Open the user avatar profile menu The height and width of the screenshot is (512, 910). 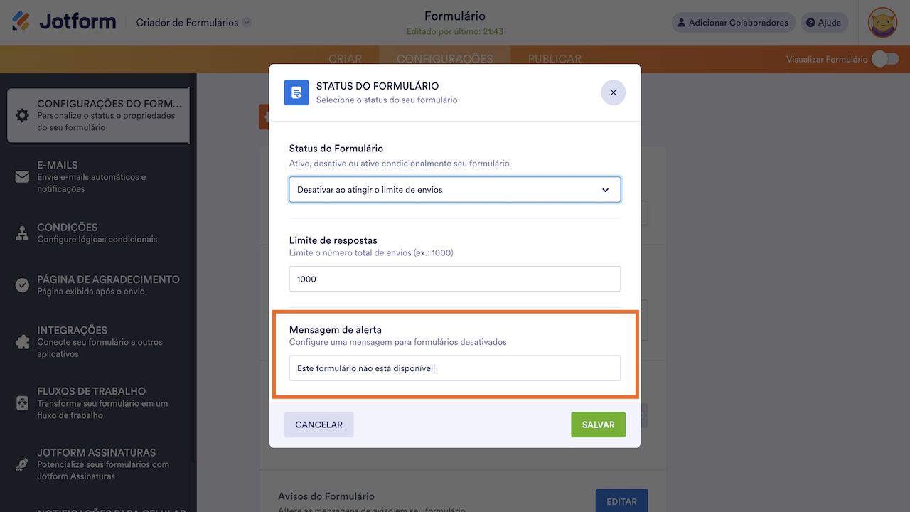(x=882, y=23)
